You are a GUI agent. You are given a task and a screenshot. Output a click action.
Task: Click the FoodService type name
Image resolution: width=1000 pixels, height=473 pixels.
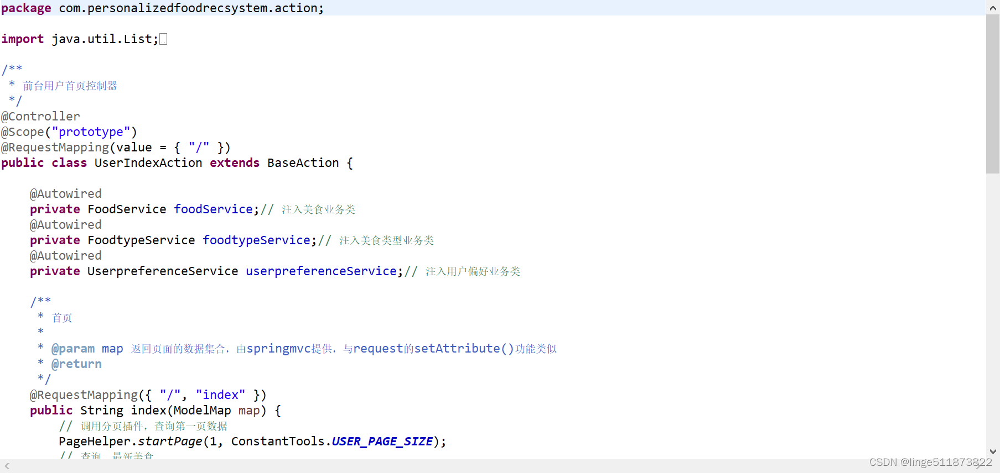[127, 209]
